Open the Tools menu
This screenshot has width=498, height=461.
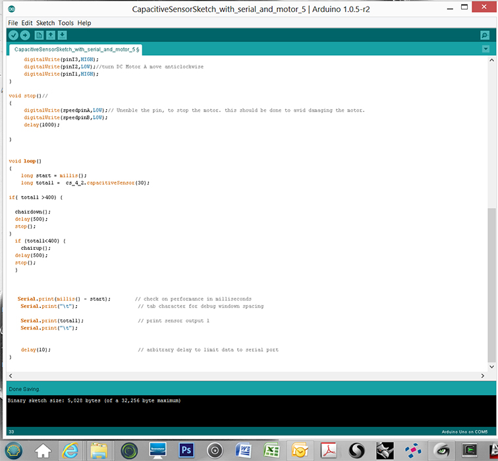click(x=66, y=23)
